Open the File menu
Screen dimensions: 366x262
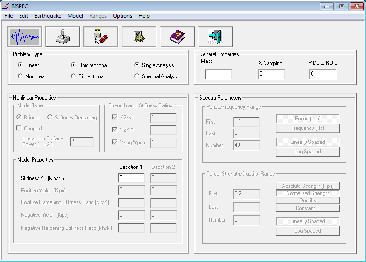point(9,16)
